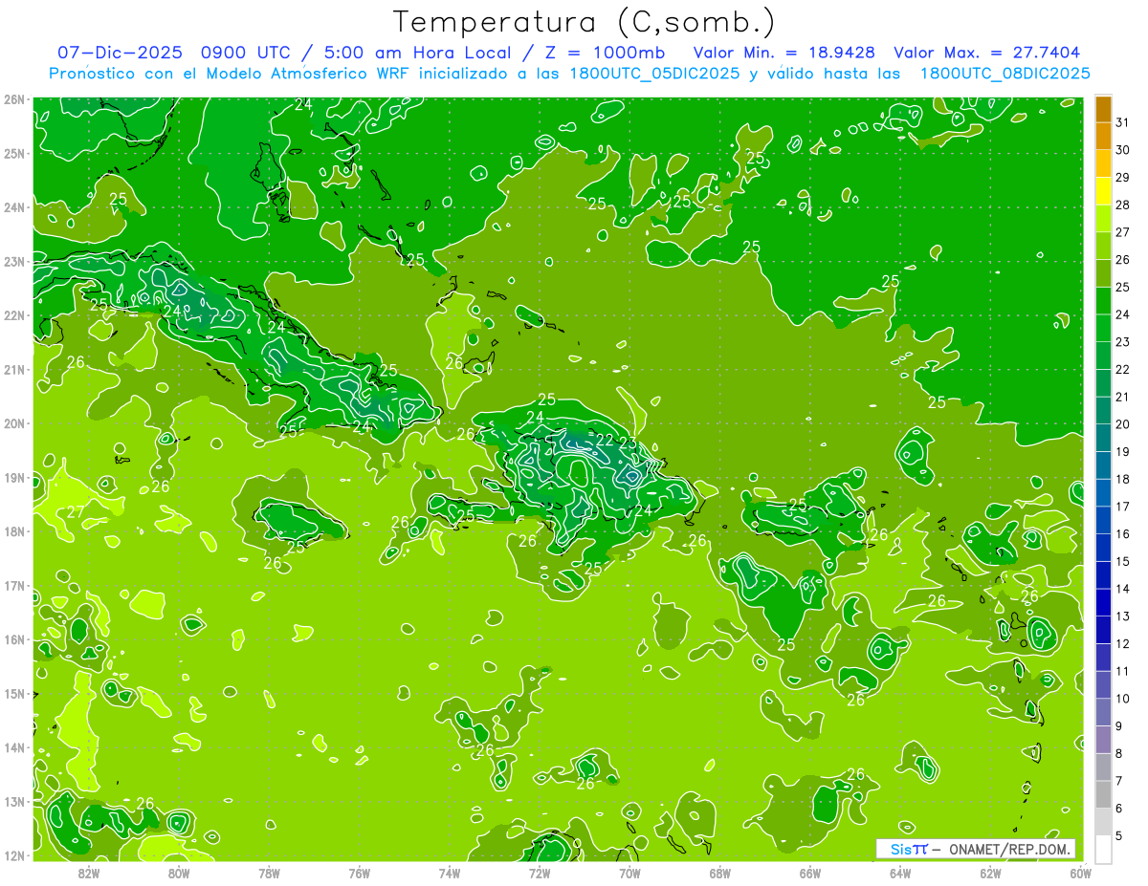Click the "74W" longitude axis label

pyautogui.click(x=450, y=873)
